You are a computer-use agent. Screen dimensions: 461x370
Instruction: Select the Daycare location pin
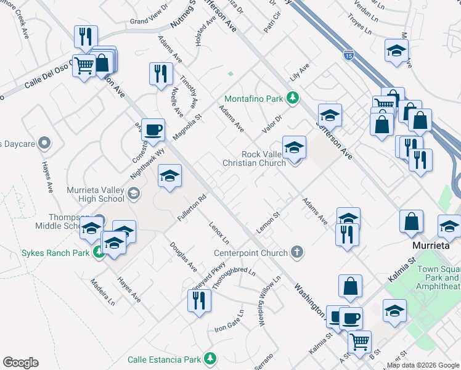click(x=44, y=143)
